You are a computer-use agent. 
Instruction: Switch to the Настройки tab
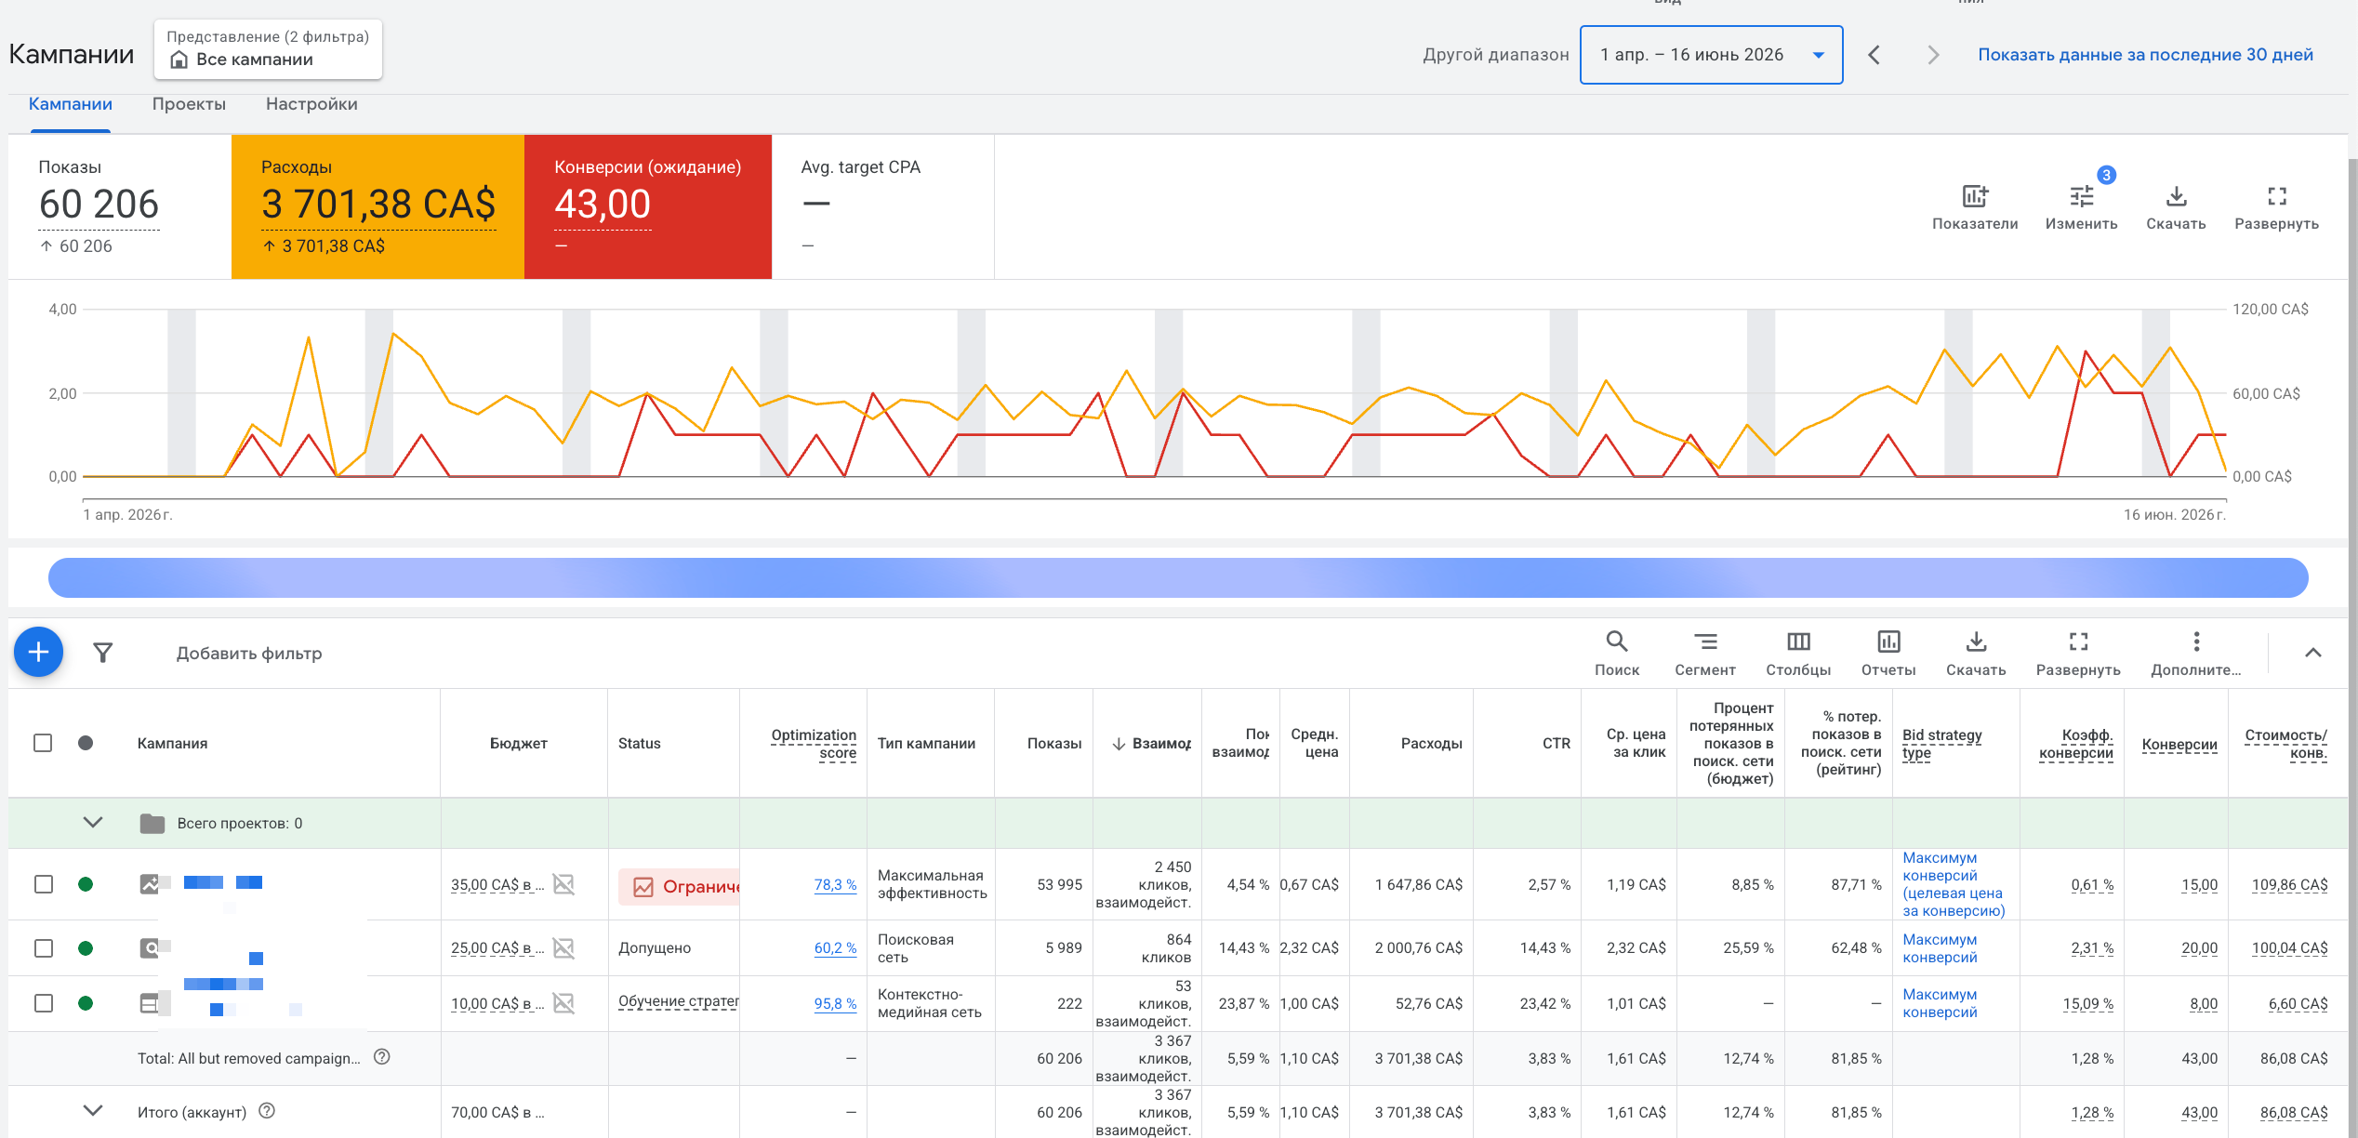[x=311, y=104]
